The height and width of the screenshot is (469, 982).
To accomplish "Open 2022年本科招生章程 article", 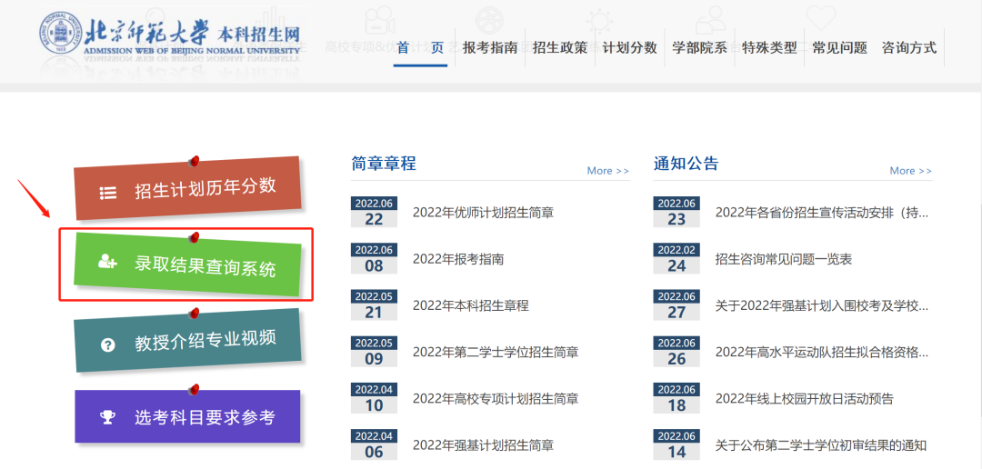I will (x=470, y=305).
